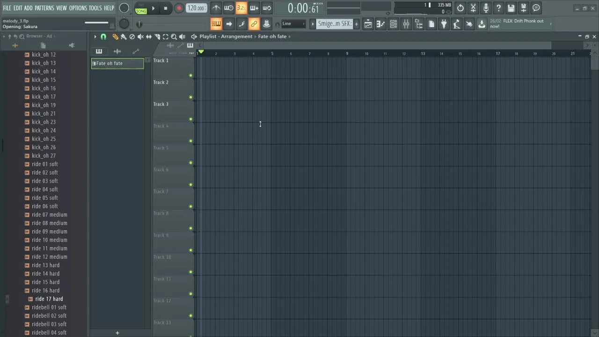Viewport: 599px width, 337px height.
Task: Open the plugin picker plug icon
Action: [x=444, y=24]
